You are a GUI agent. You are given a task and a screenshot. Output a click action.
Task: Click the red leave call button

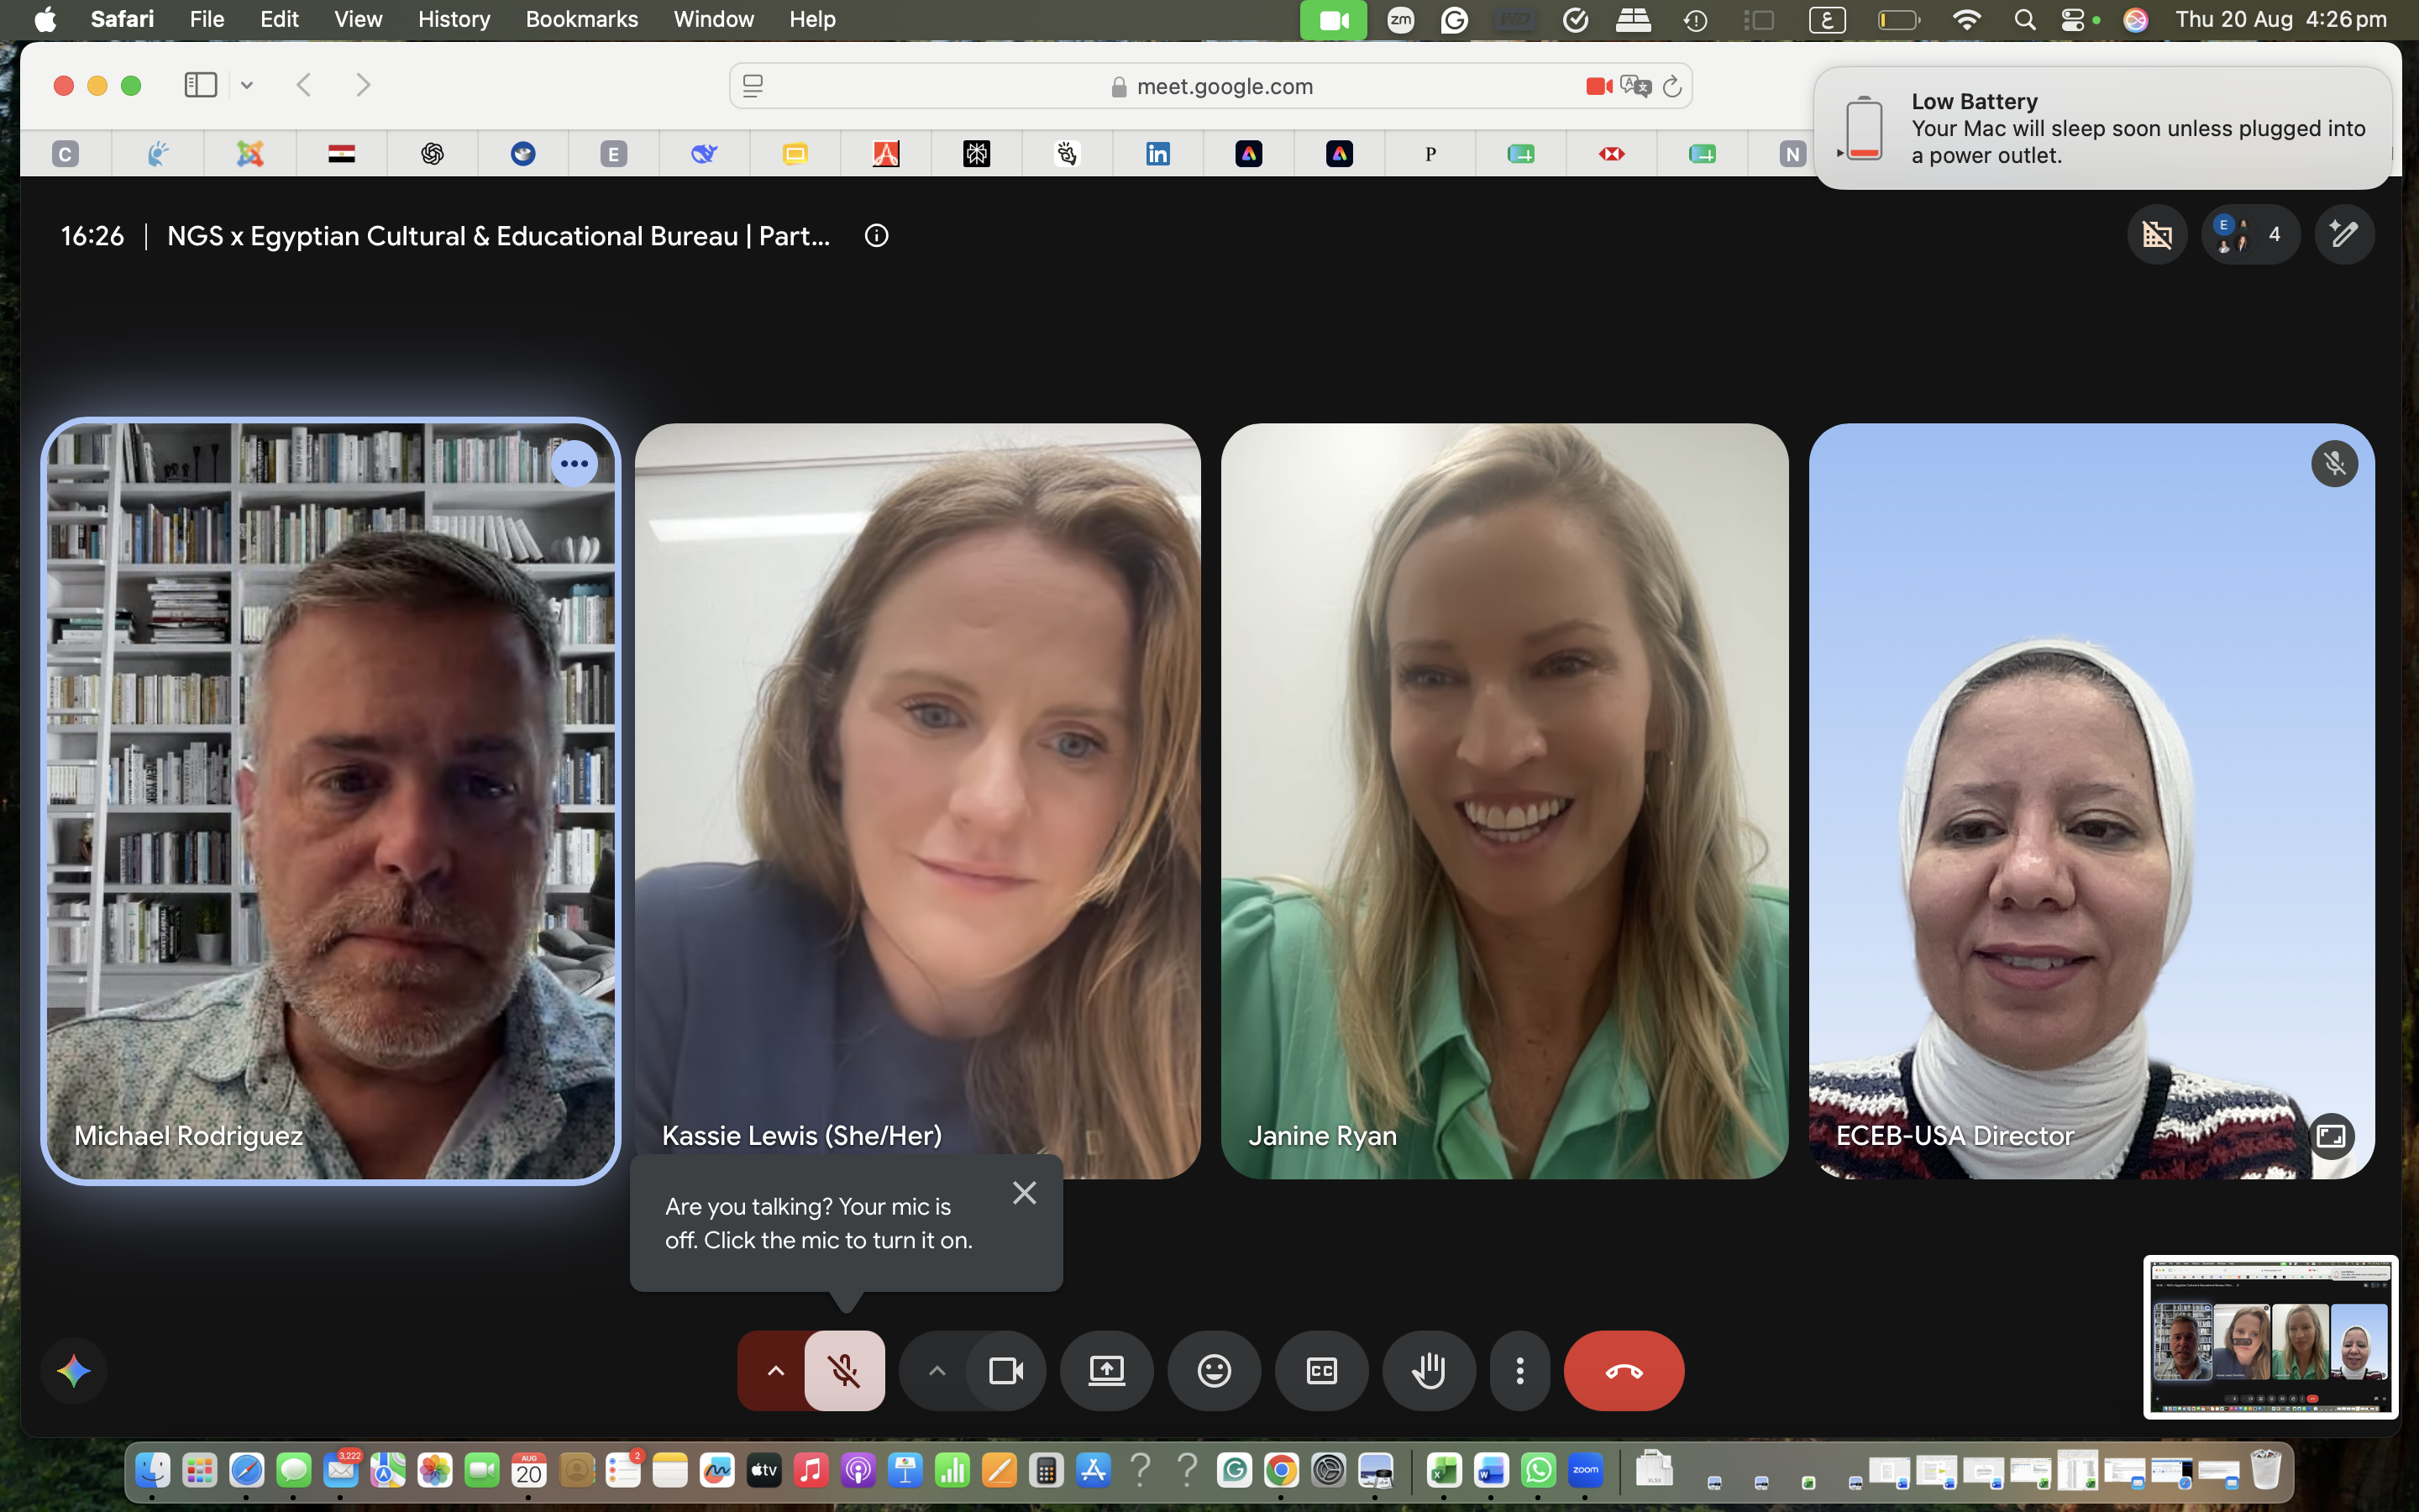1624,1370
